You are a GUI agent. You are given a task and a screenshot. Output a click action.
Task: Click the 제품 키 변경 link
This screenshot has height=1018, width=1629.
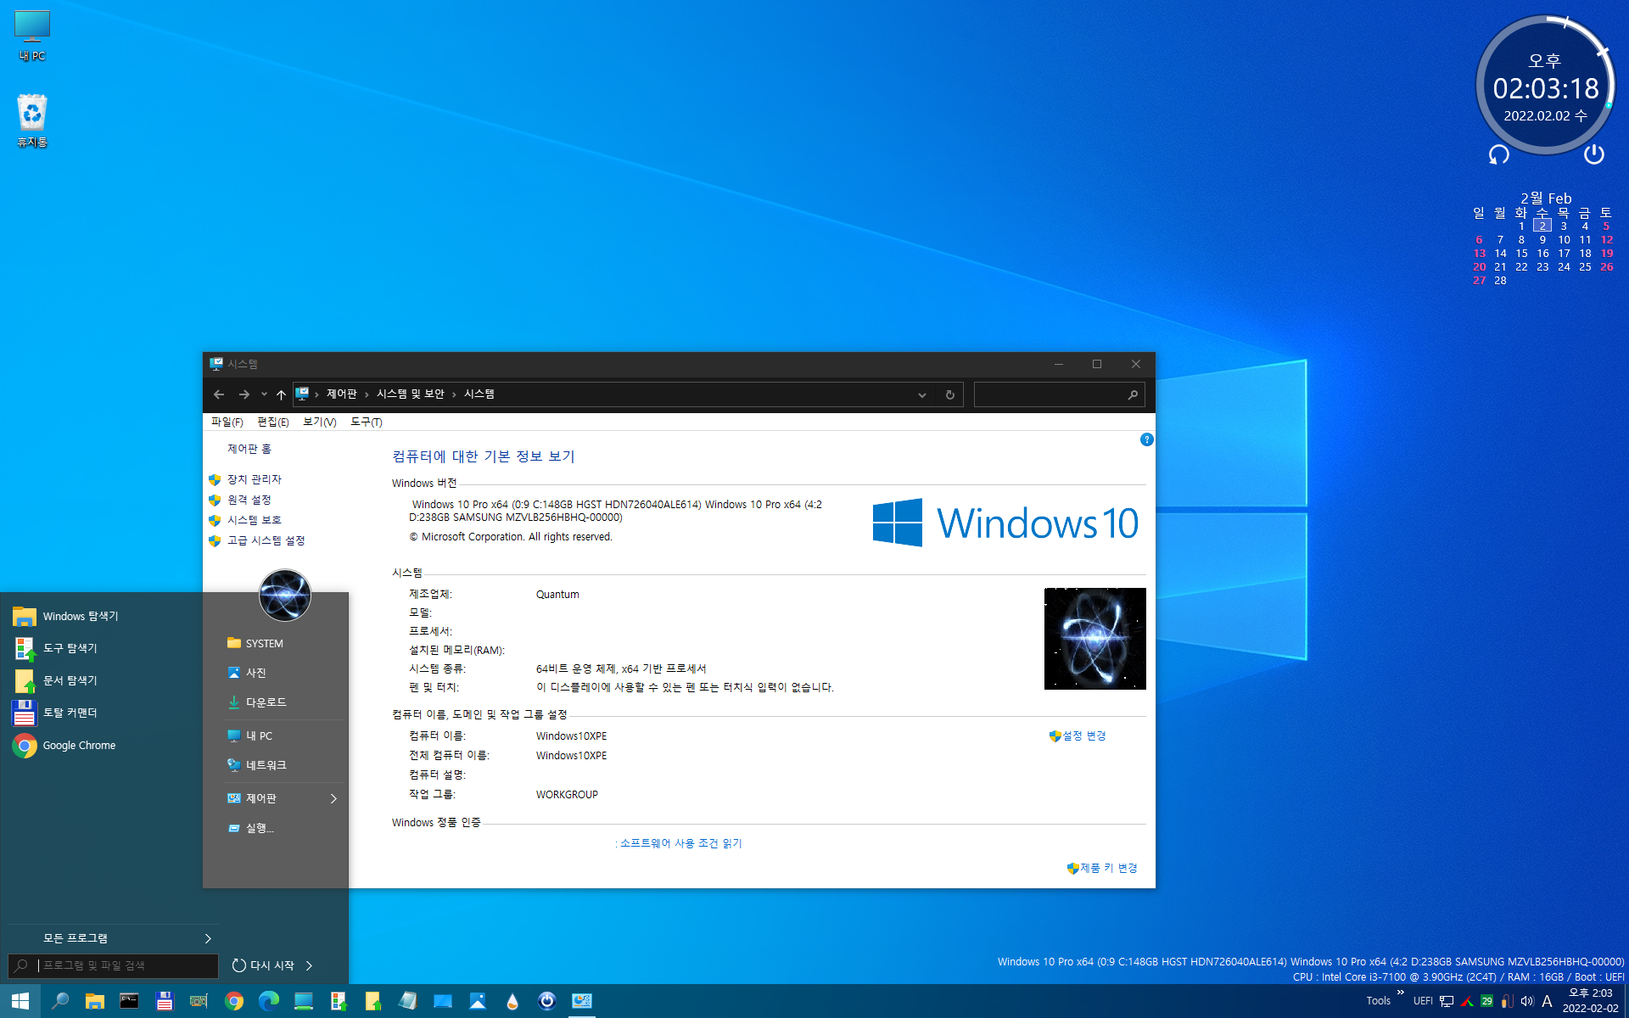pos(1109,868)
